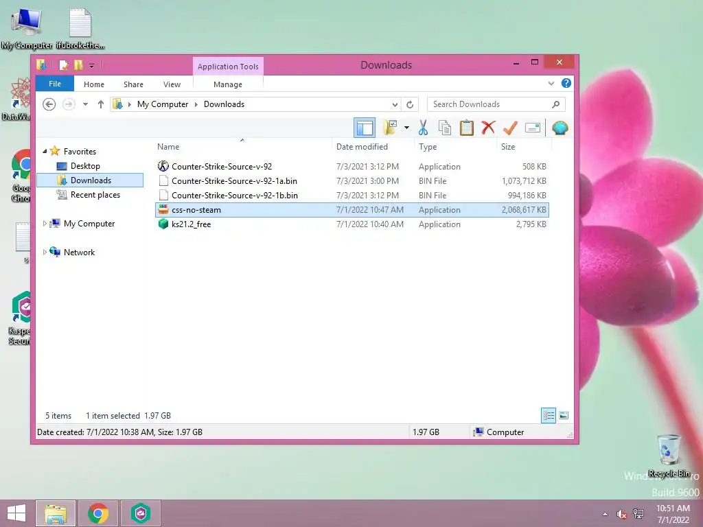
Task: Select Network in the navigation pane
Action: point(80,253)
